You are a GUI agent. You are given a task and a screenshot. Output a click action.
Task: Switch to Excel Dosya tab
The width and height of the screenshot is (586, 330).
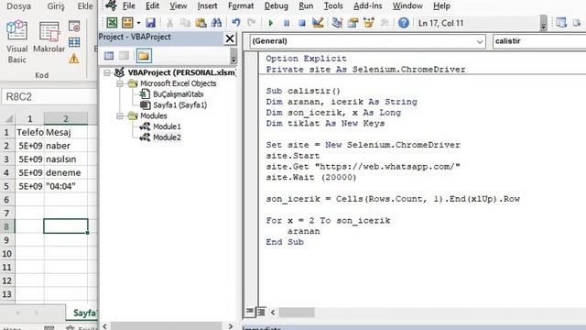(x=19, y=6)
